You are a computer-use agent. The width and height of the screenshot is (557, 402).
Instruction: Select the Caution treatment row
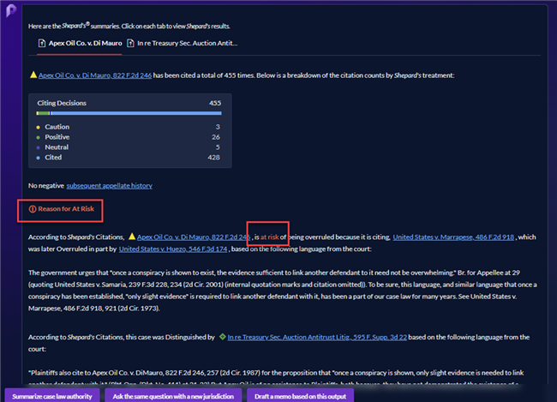point(129,127)
